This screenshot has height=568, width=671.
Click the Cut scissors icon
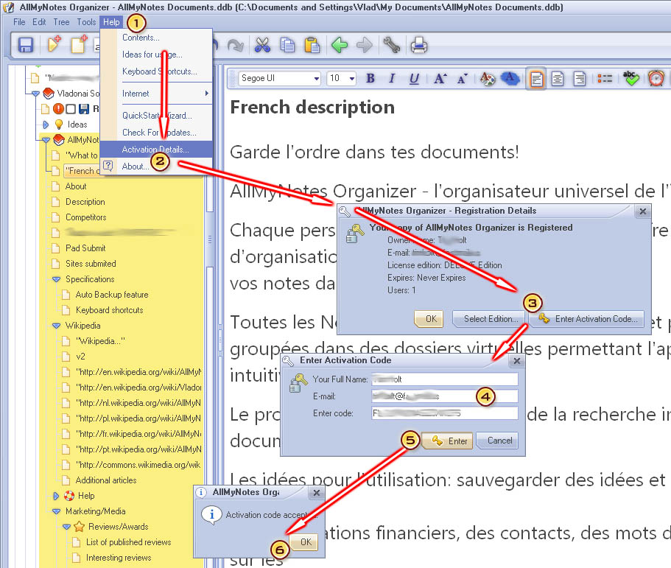[262, 45]
